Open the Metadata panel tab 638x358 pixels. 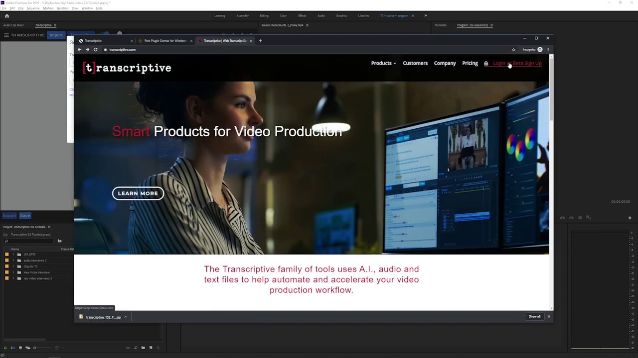441,25
